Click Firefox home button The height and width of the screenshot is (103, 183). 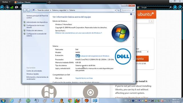point(175,7)
